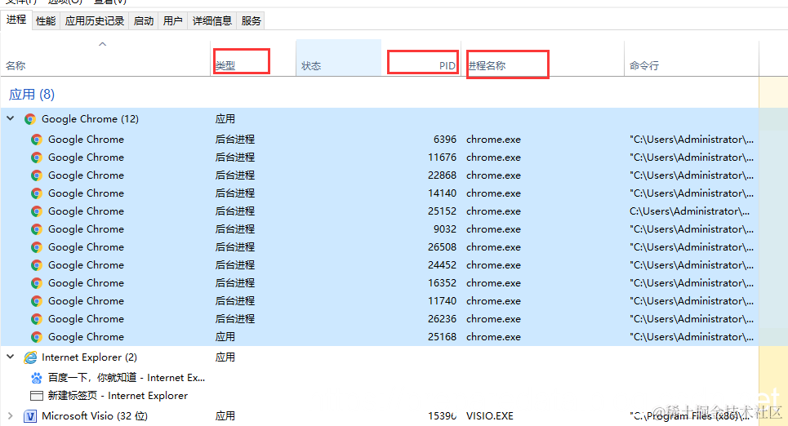Click PID value 14140

click(443, 193)
